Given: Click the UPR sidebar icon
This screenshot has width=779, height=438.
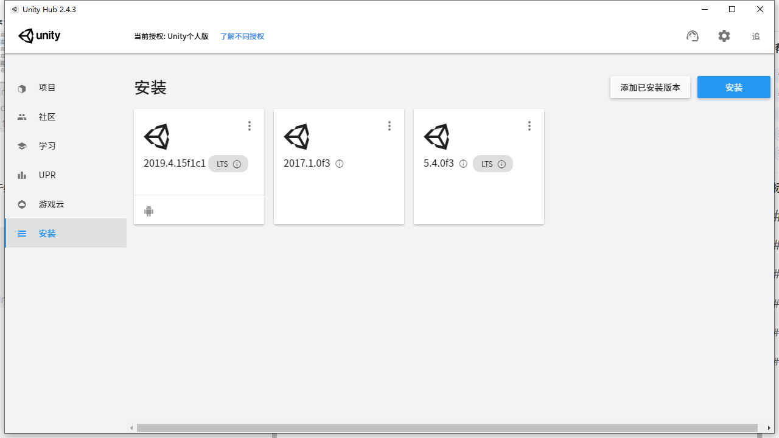Looking at the screenshot, I should click(22, 175).
